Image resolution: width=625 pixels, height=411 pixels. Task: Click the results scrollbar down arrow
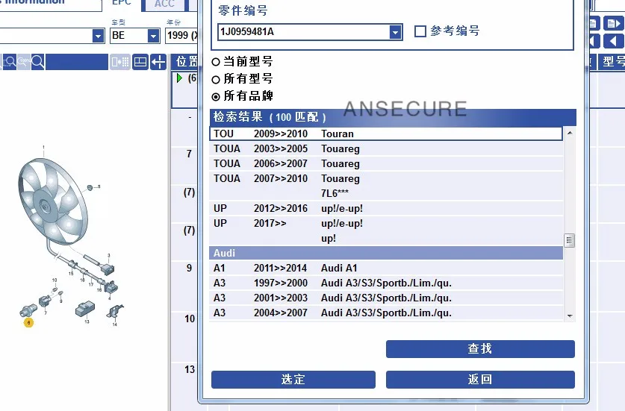(x=570, y=316)
